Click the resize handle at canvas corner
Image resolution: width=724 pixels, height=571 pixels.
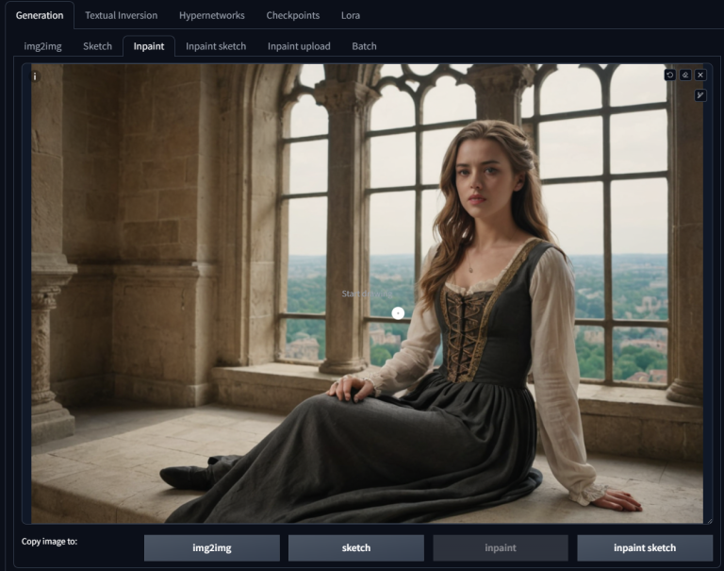pyautogui.click(x=708, y=520)
